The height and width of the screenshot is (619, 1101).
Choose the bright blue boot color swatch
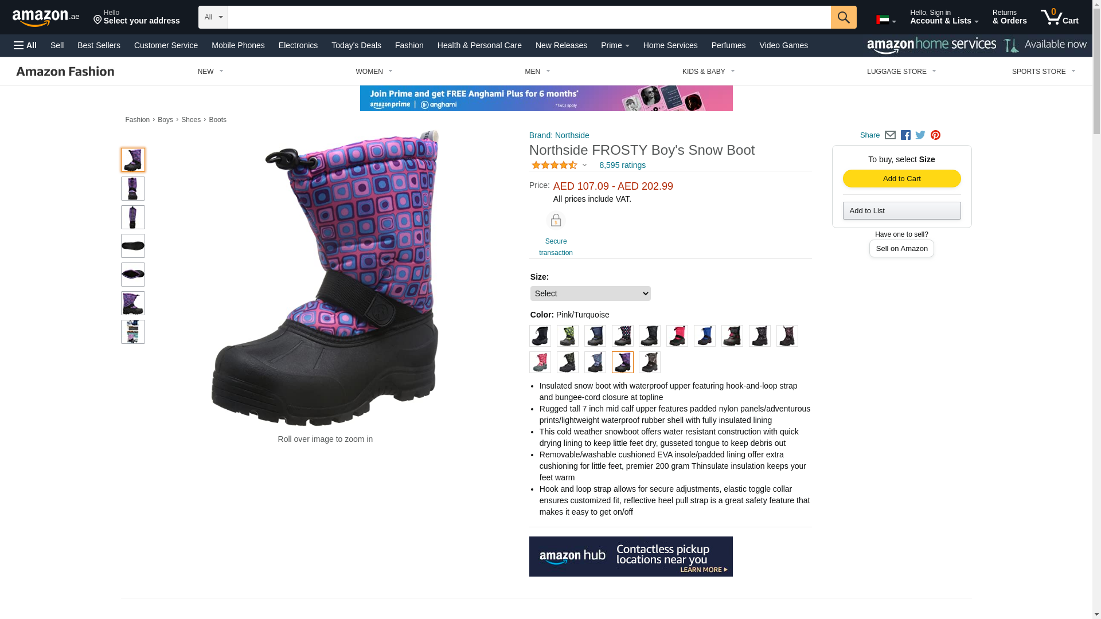pos(704,336)
